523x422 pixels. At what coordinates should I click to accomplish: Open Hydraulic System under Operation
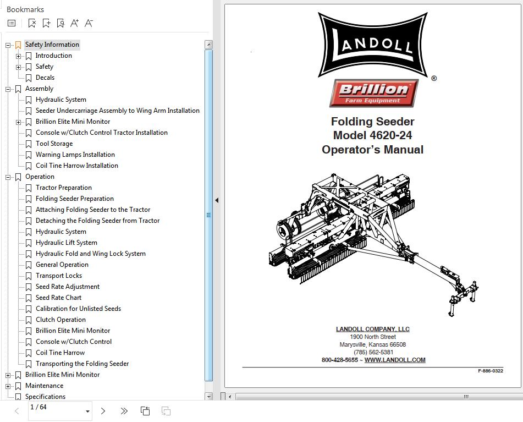pos(61,232)
